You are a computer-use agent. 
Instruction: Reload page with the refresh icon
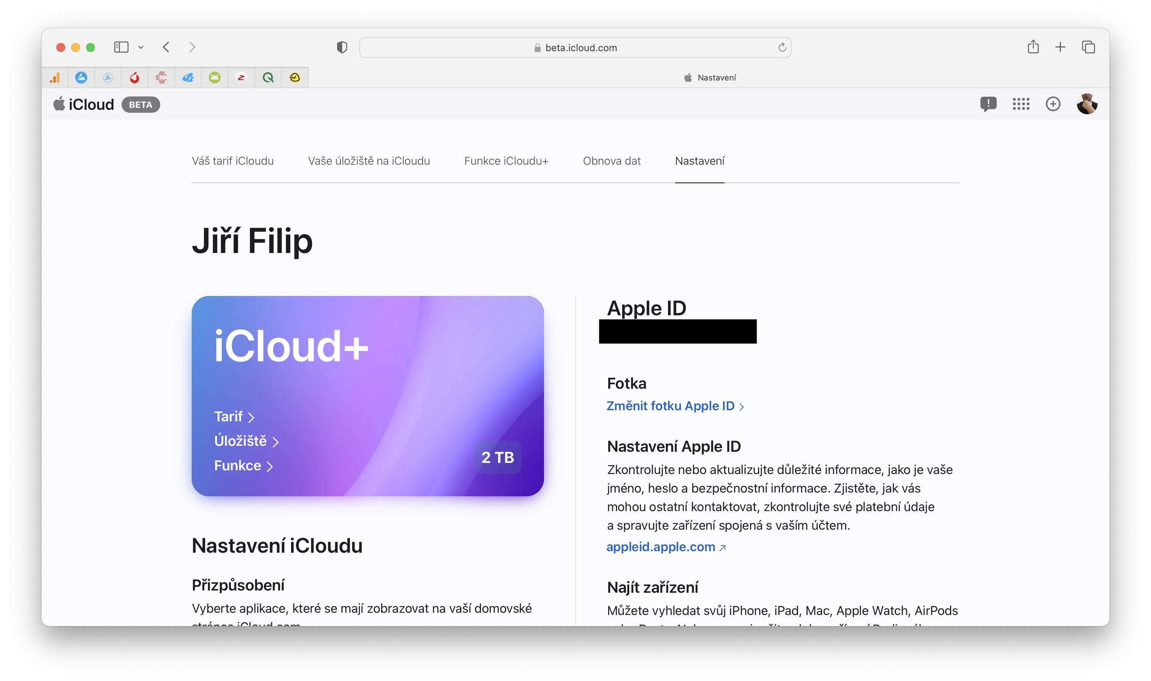pyautogui.click(x=782, y=47)
